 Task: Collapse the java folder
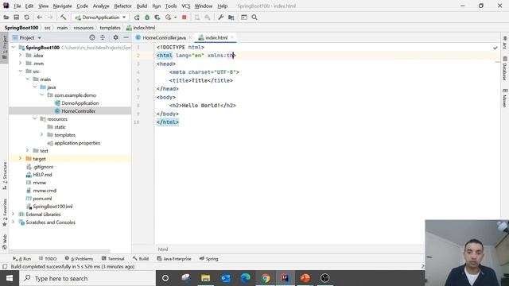pyautogui.click(x=35, y=87)
